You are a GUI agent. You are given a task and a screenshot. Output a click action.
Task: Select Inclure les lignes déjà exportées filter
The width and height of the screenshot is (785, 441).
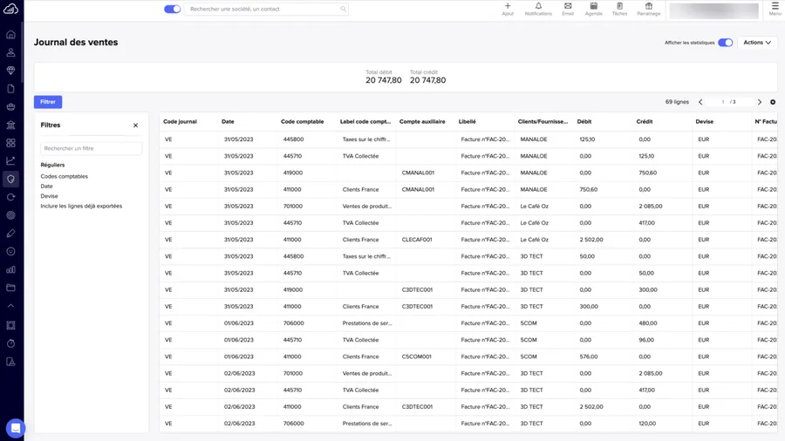pos(81,207)
